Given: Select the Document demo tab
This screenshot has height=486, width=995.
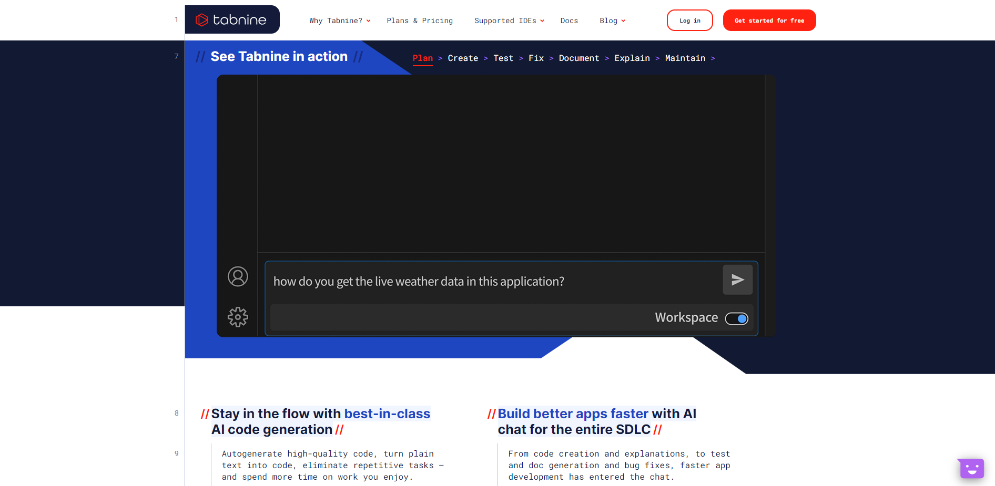Looking at the screenshot, I should [579, 58].
